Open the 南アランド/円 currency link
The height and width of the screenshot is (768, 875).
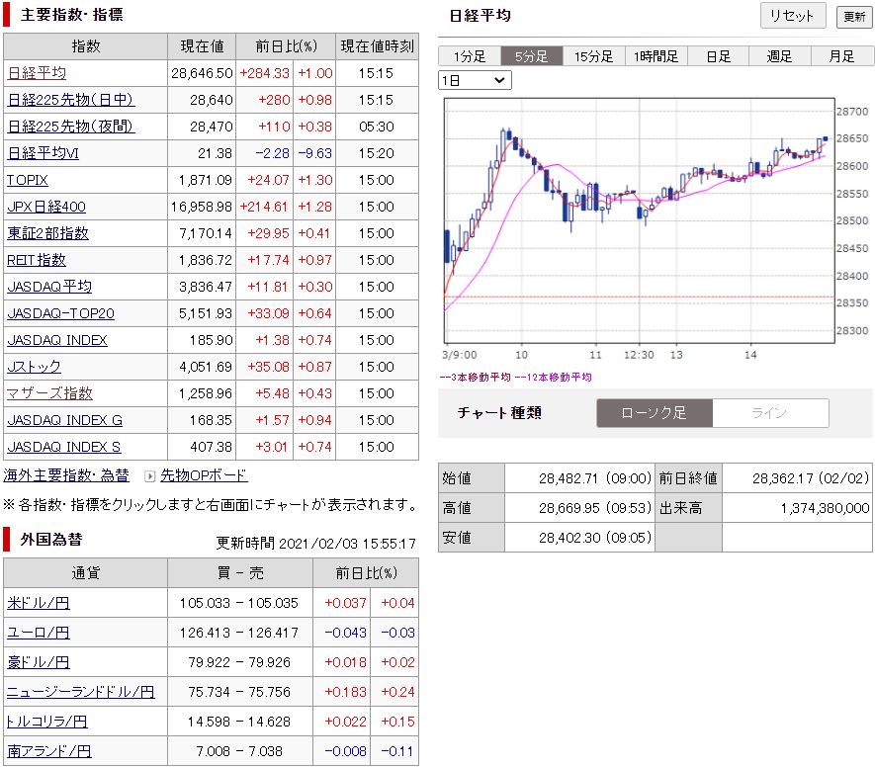(49, 751)
